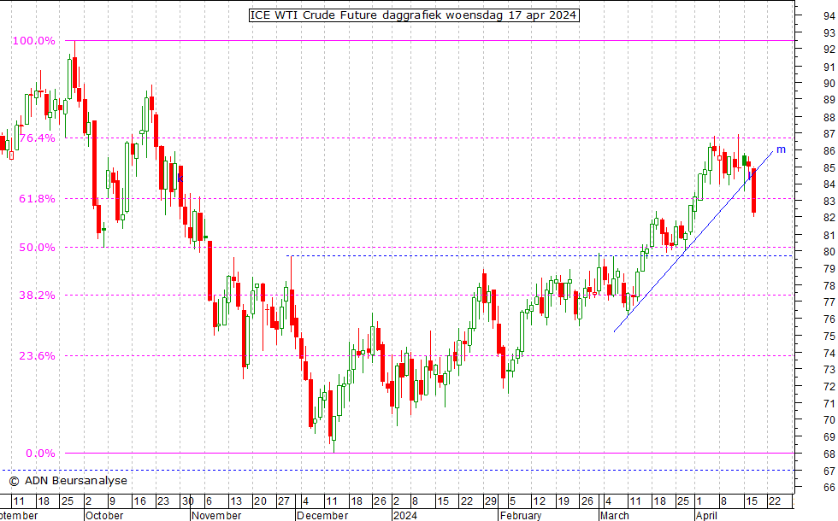Click the October month label
This screenshot has height=521, width=838.
[x=104, y=516]
